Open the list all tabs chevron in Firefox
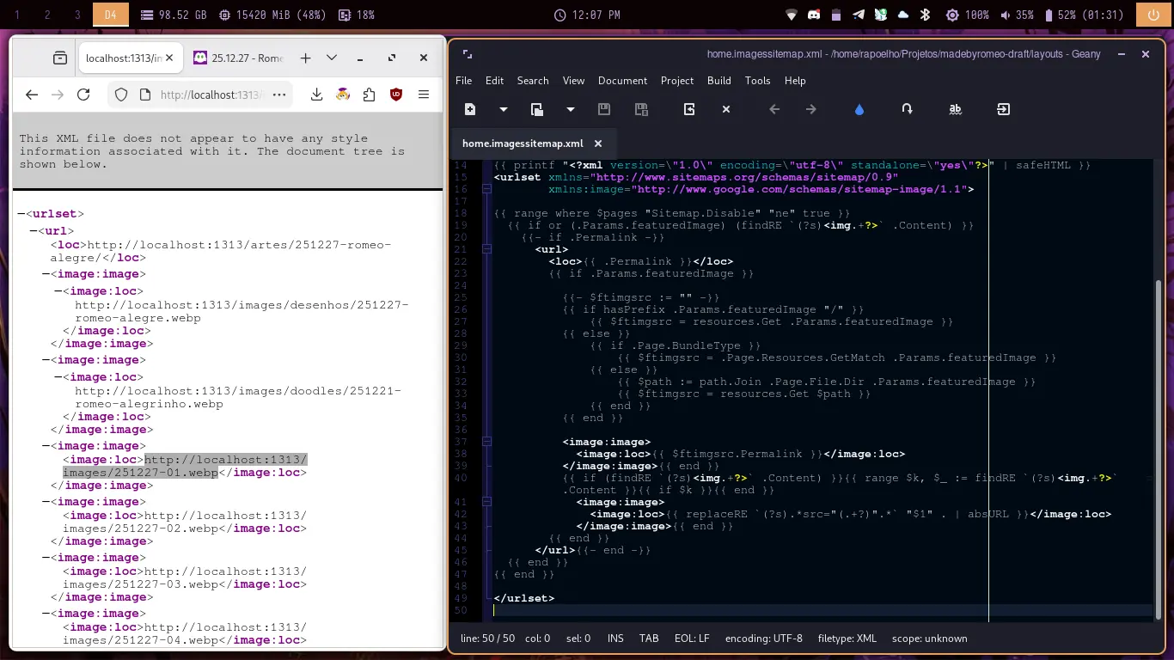The image size is (1174, 660). (x=332, y=58)
